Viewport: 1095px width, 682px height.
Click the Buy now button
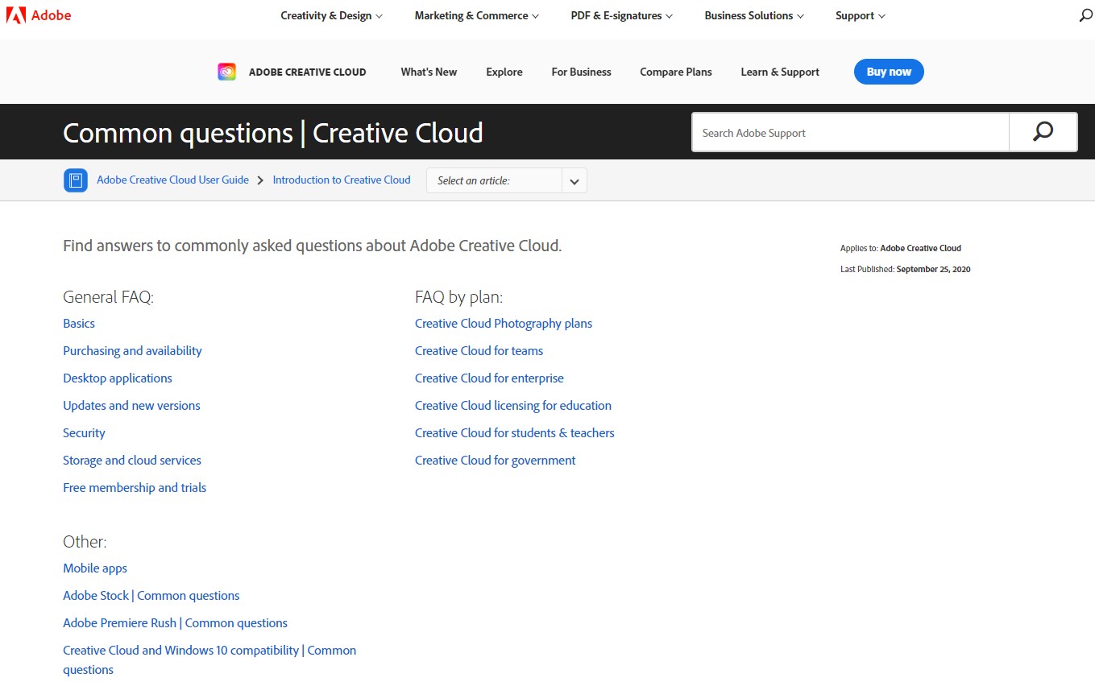click(x=888, y=71)
